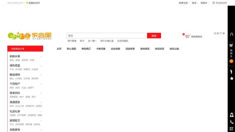Click the star icon beside 收藏依谷网
This screenshot has height=132, width=235.
[27, 3]
